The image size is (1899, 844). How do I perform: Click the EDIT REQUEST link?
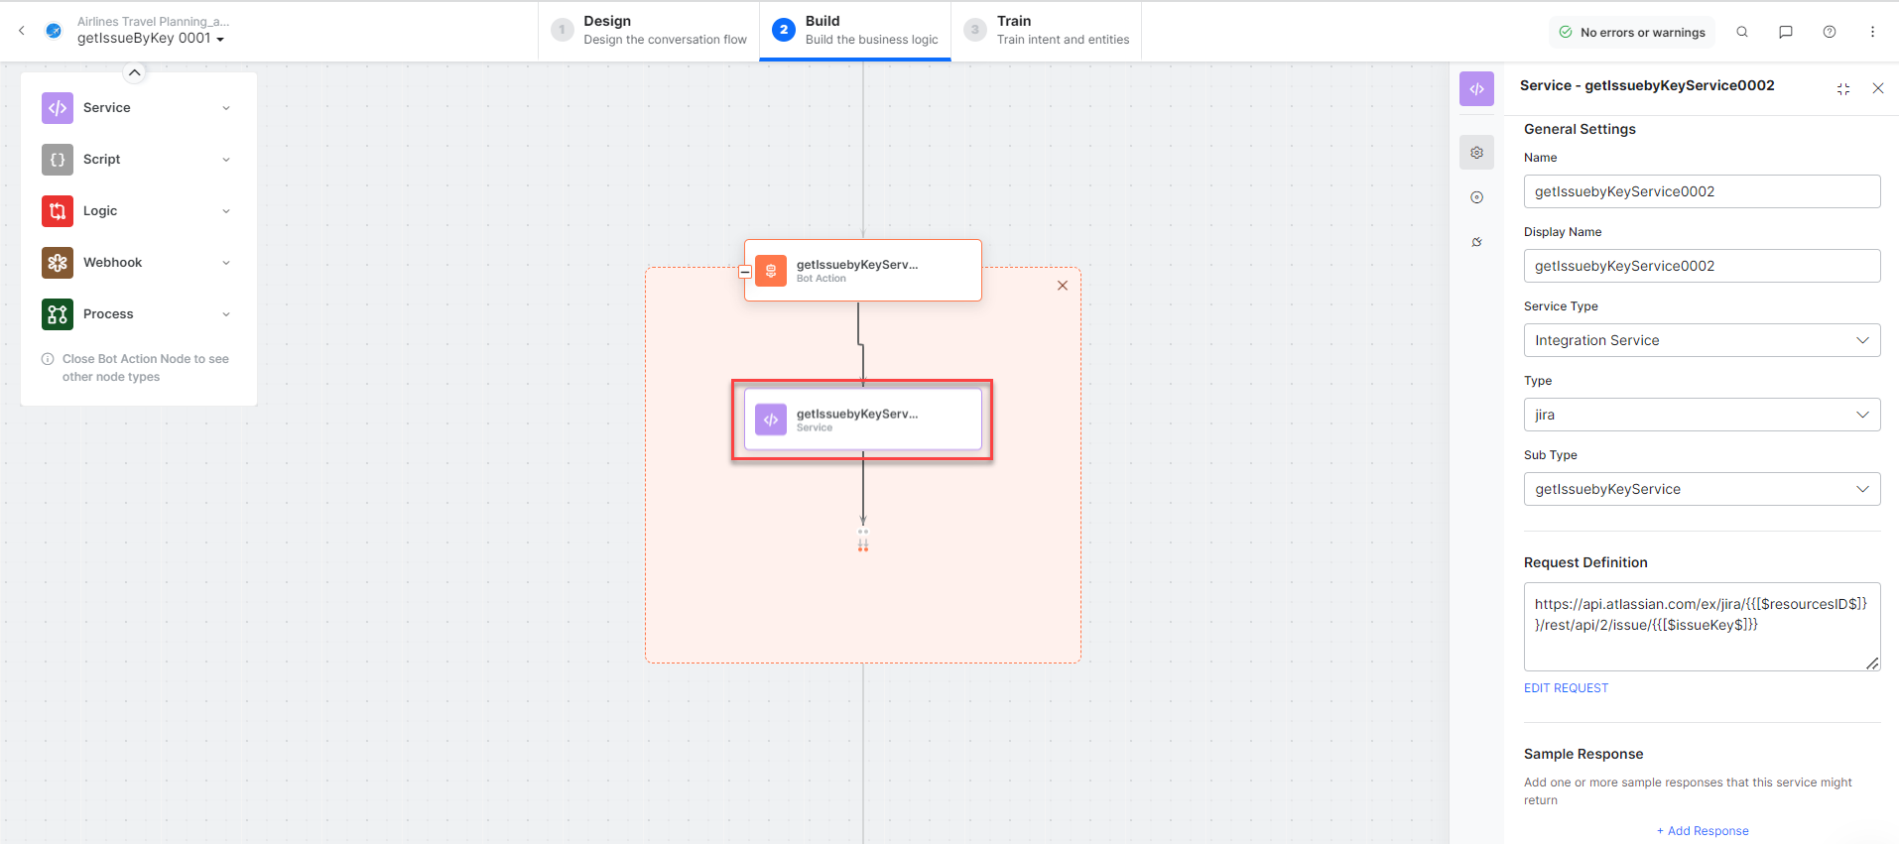pyautogui.click(x=1566, y=688)
